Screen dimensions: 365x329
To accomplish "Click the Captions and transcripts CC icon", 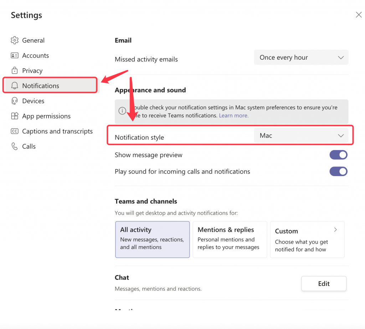I will coord(15,131).
